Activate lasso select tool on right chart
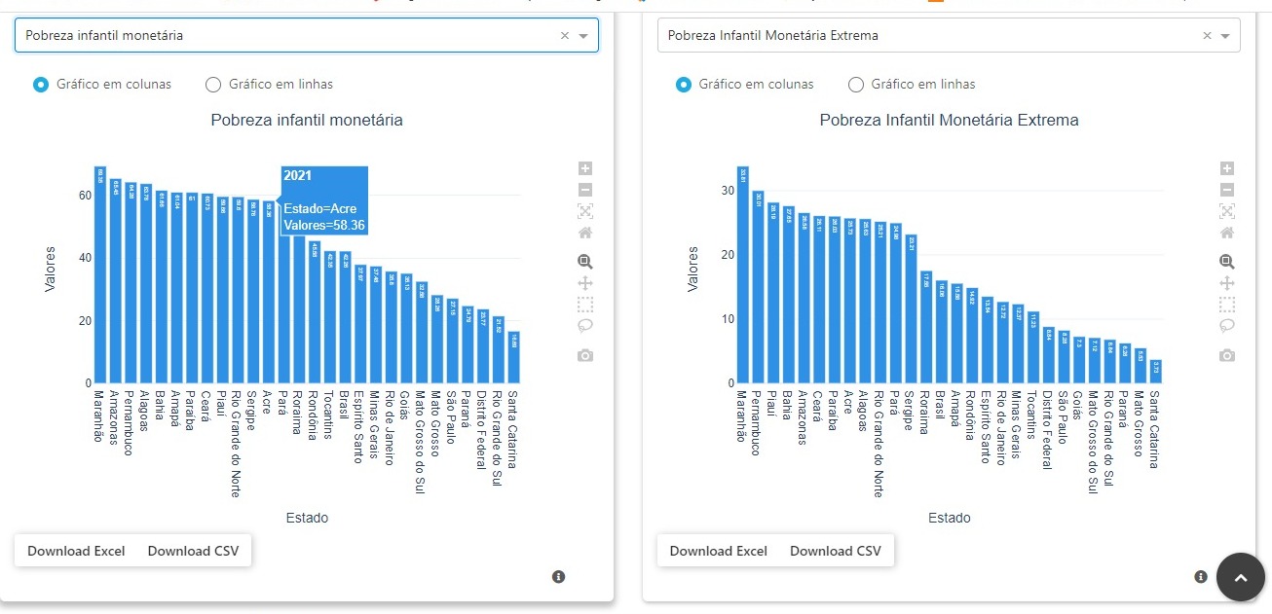Viewport: 1272px width, 614px height. (x=1227, y=325)
